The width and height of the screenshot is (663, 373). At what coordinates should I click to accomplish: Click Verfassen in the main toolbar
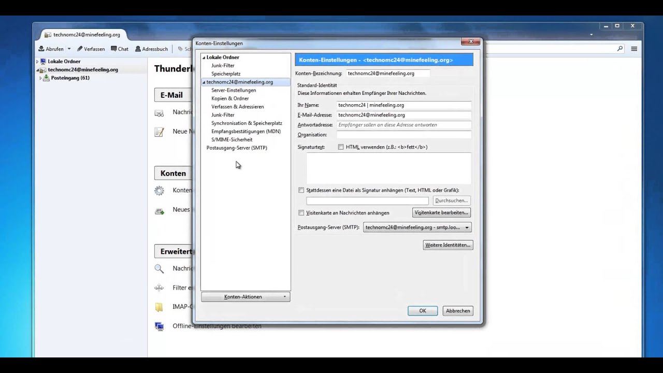tap(91, 49)
